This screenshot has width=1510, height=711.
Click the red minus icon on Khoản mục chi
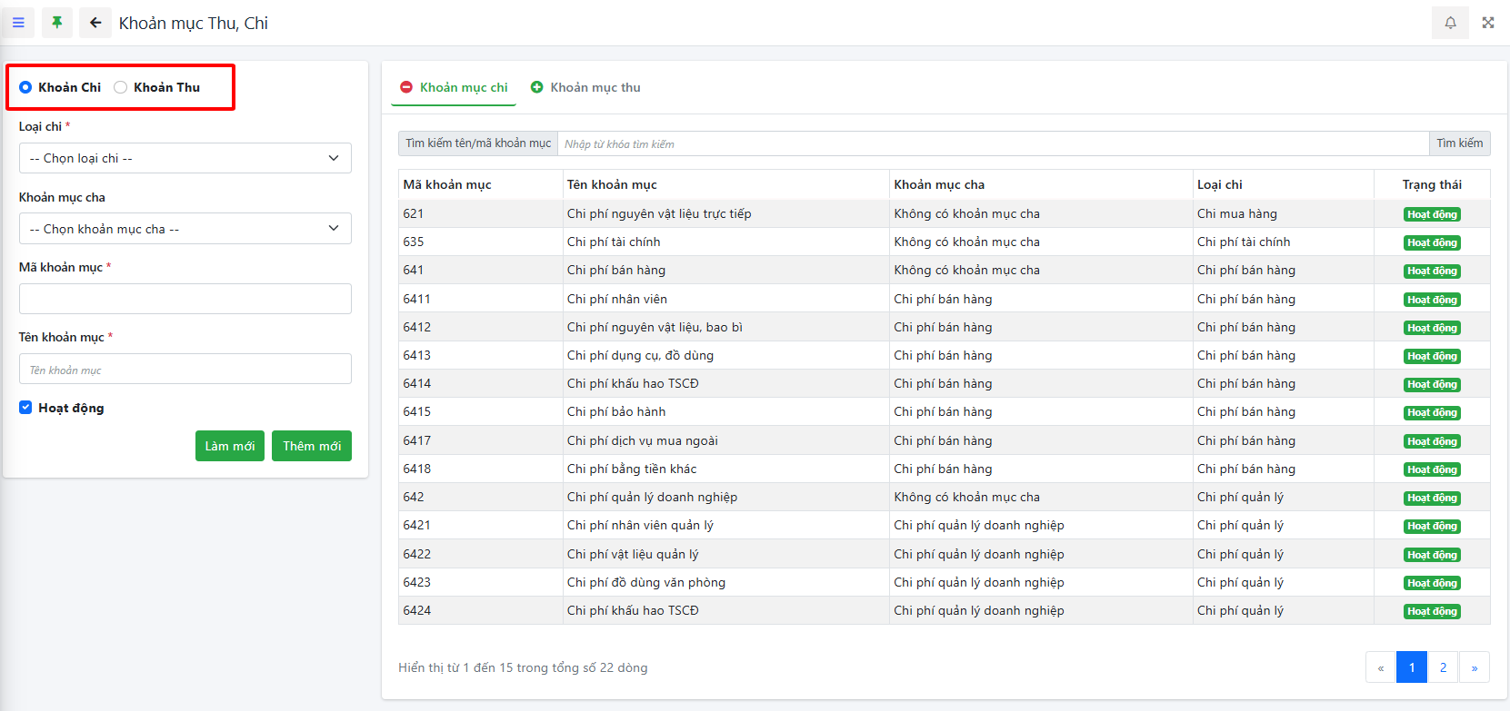click(407, 87)
